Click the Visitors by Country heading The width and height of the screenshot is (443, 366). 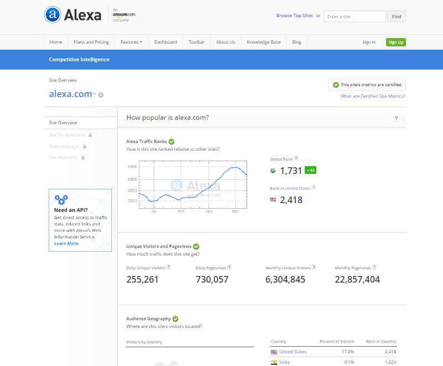[x=144, y=342]
